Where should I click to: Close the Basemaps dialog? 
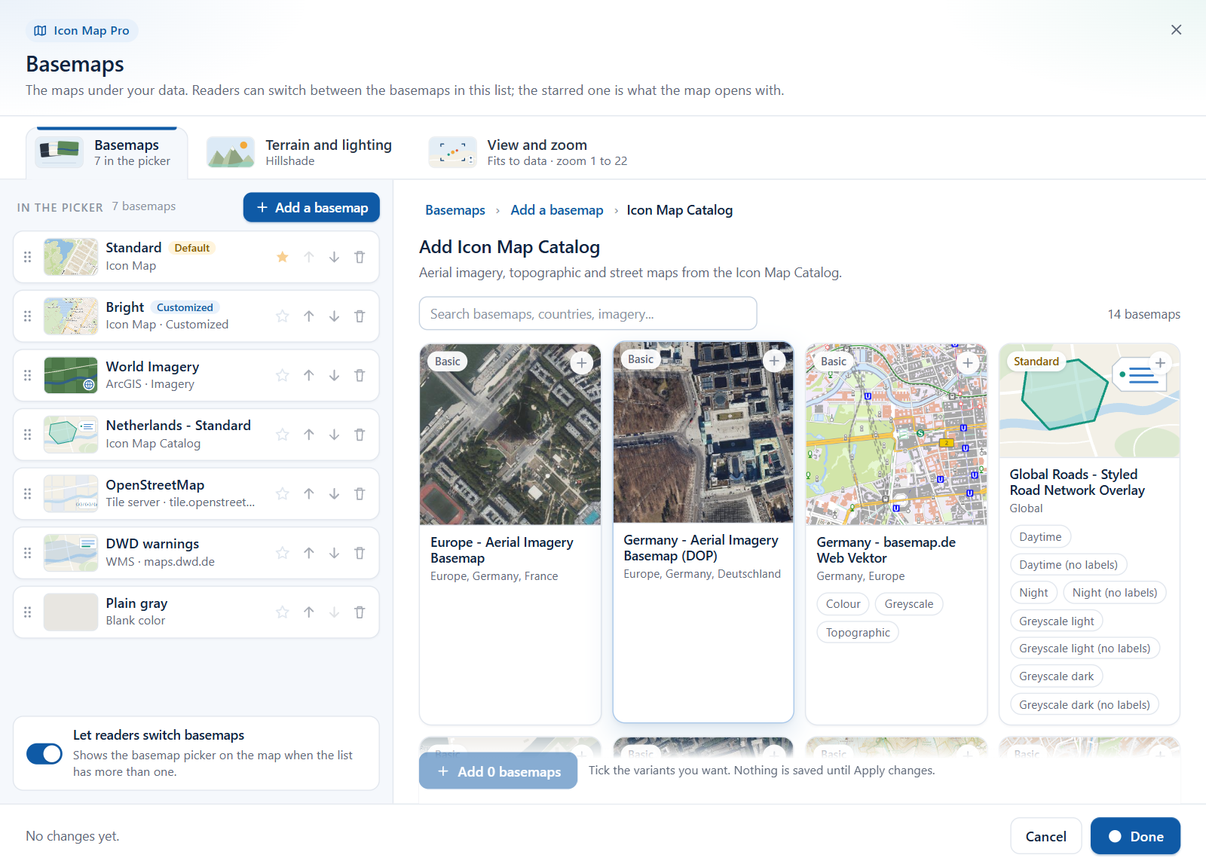pos(1176,30)
